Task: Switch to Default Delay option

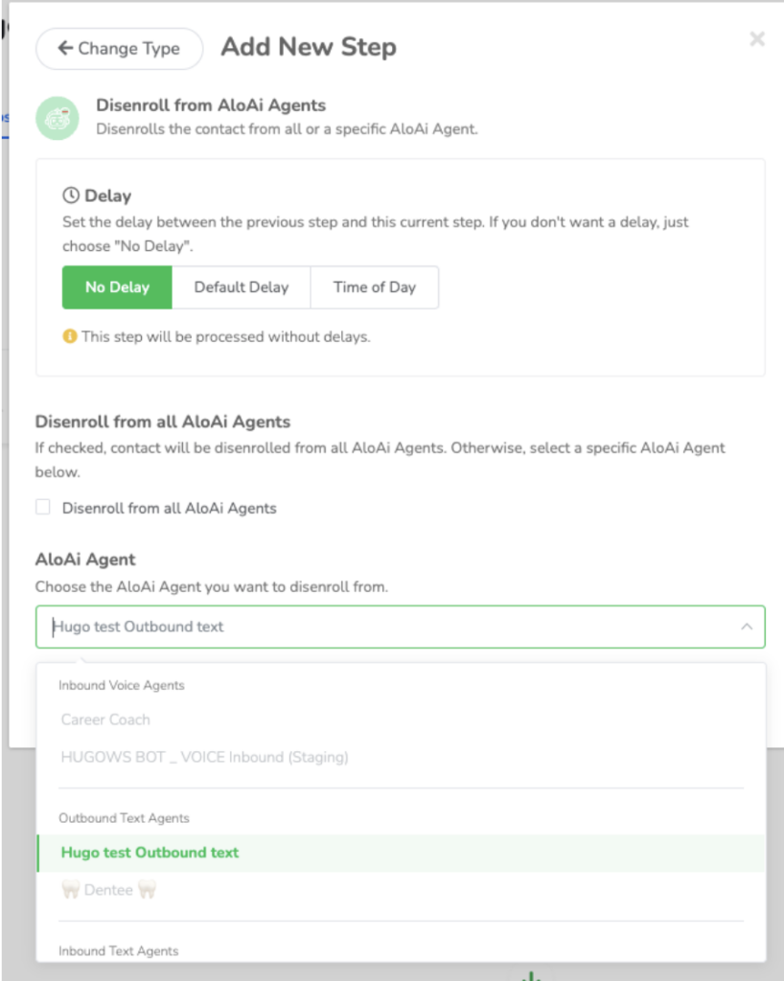Action: 242,287
